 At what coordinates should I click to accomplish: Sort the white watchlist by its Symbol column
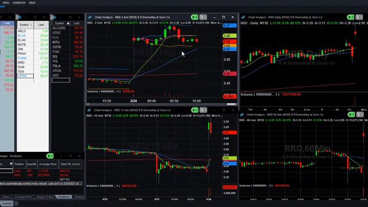[x=25, y=25]
